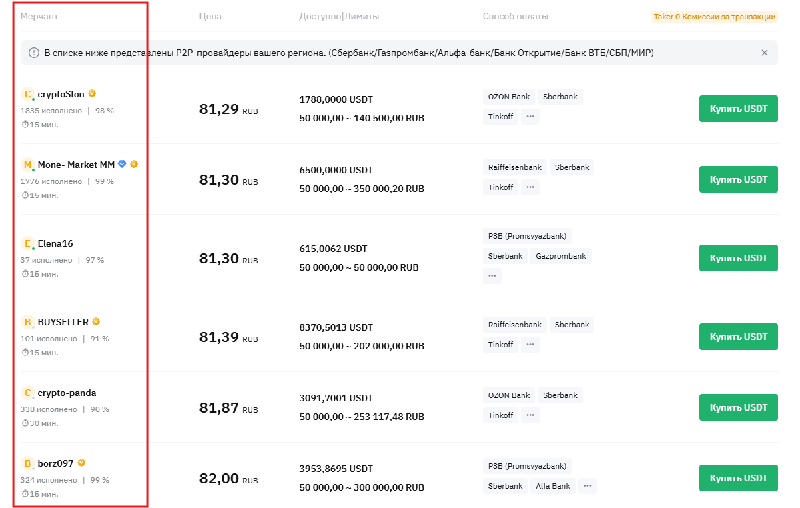Click the gold badge beside Mone- Market MM
The width and height of the screenshot is (800, 508).
(134, 164)
